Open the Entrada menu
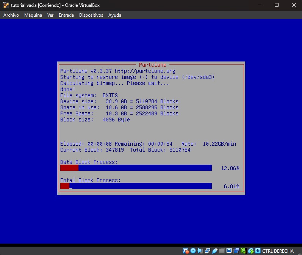 pos(66,15)
